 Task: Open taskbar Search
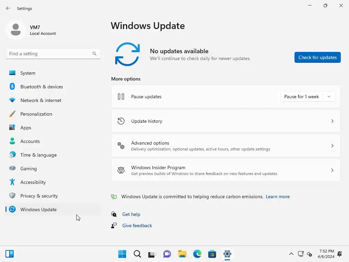(x=137, y=254)
